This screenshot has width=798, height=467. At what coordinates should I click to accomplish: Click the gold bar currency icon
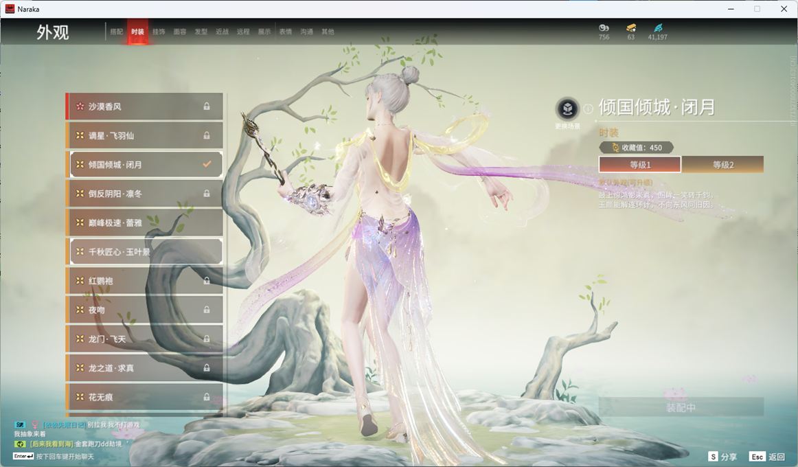tap(631, 28)
